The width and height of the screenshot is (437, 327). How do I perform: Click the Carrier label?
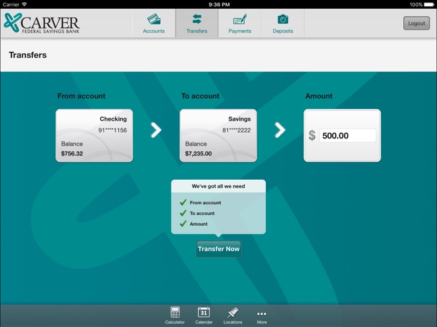(x=11, y=5)
